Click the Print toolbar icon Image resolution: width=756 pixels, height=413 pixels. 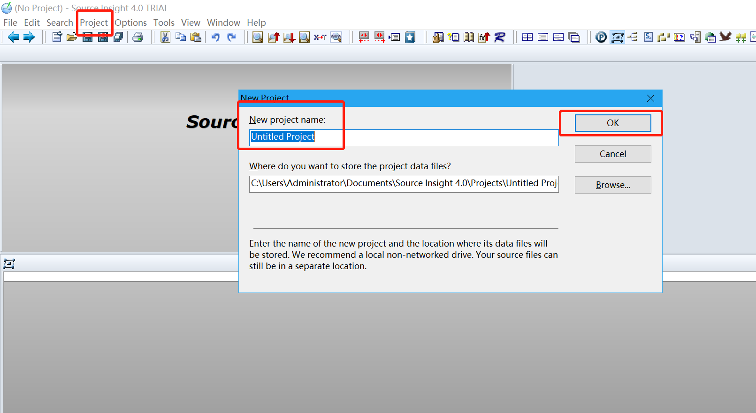[x=137, y=37]
